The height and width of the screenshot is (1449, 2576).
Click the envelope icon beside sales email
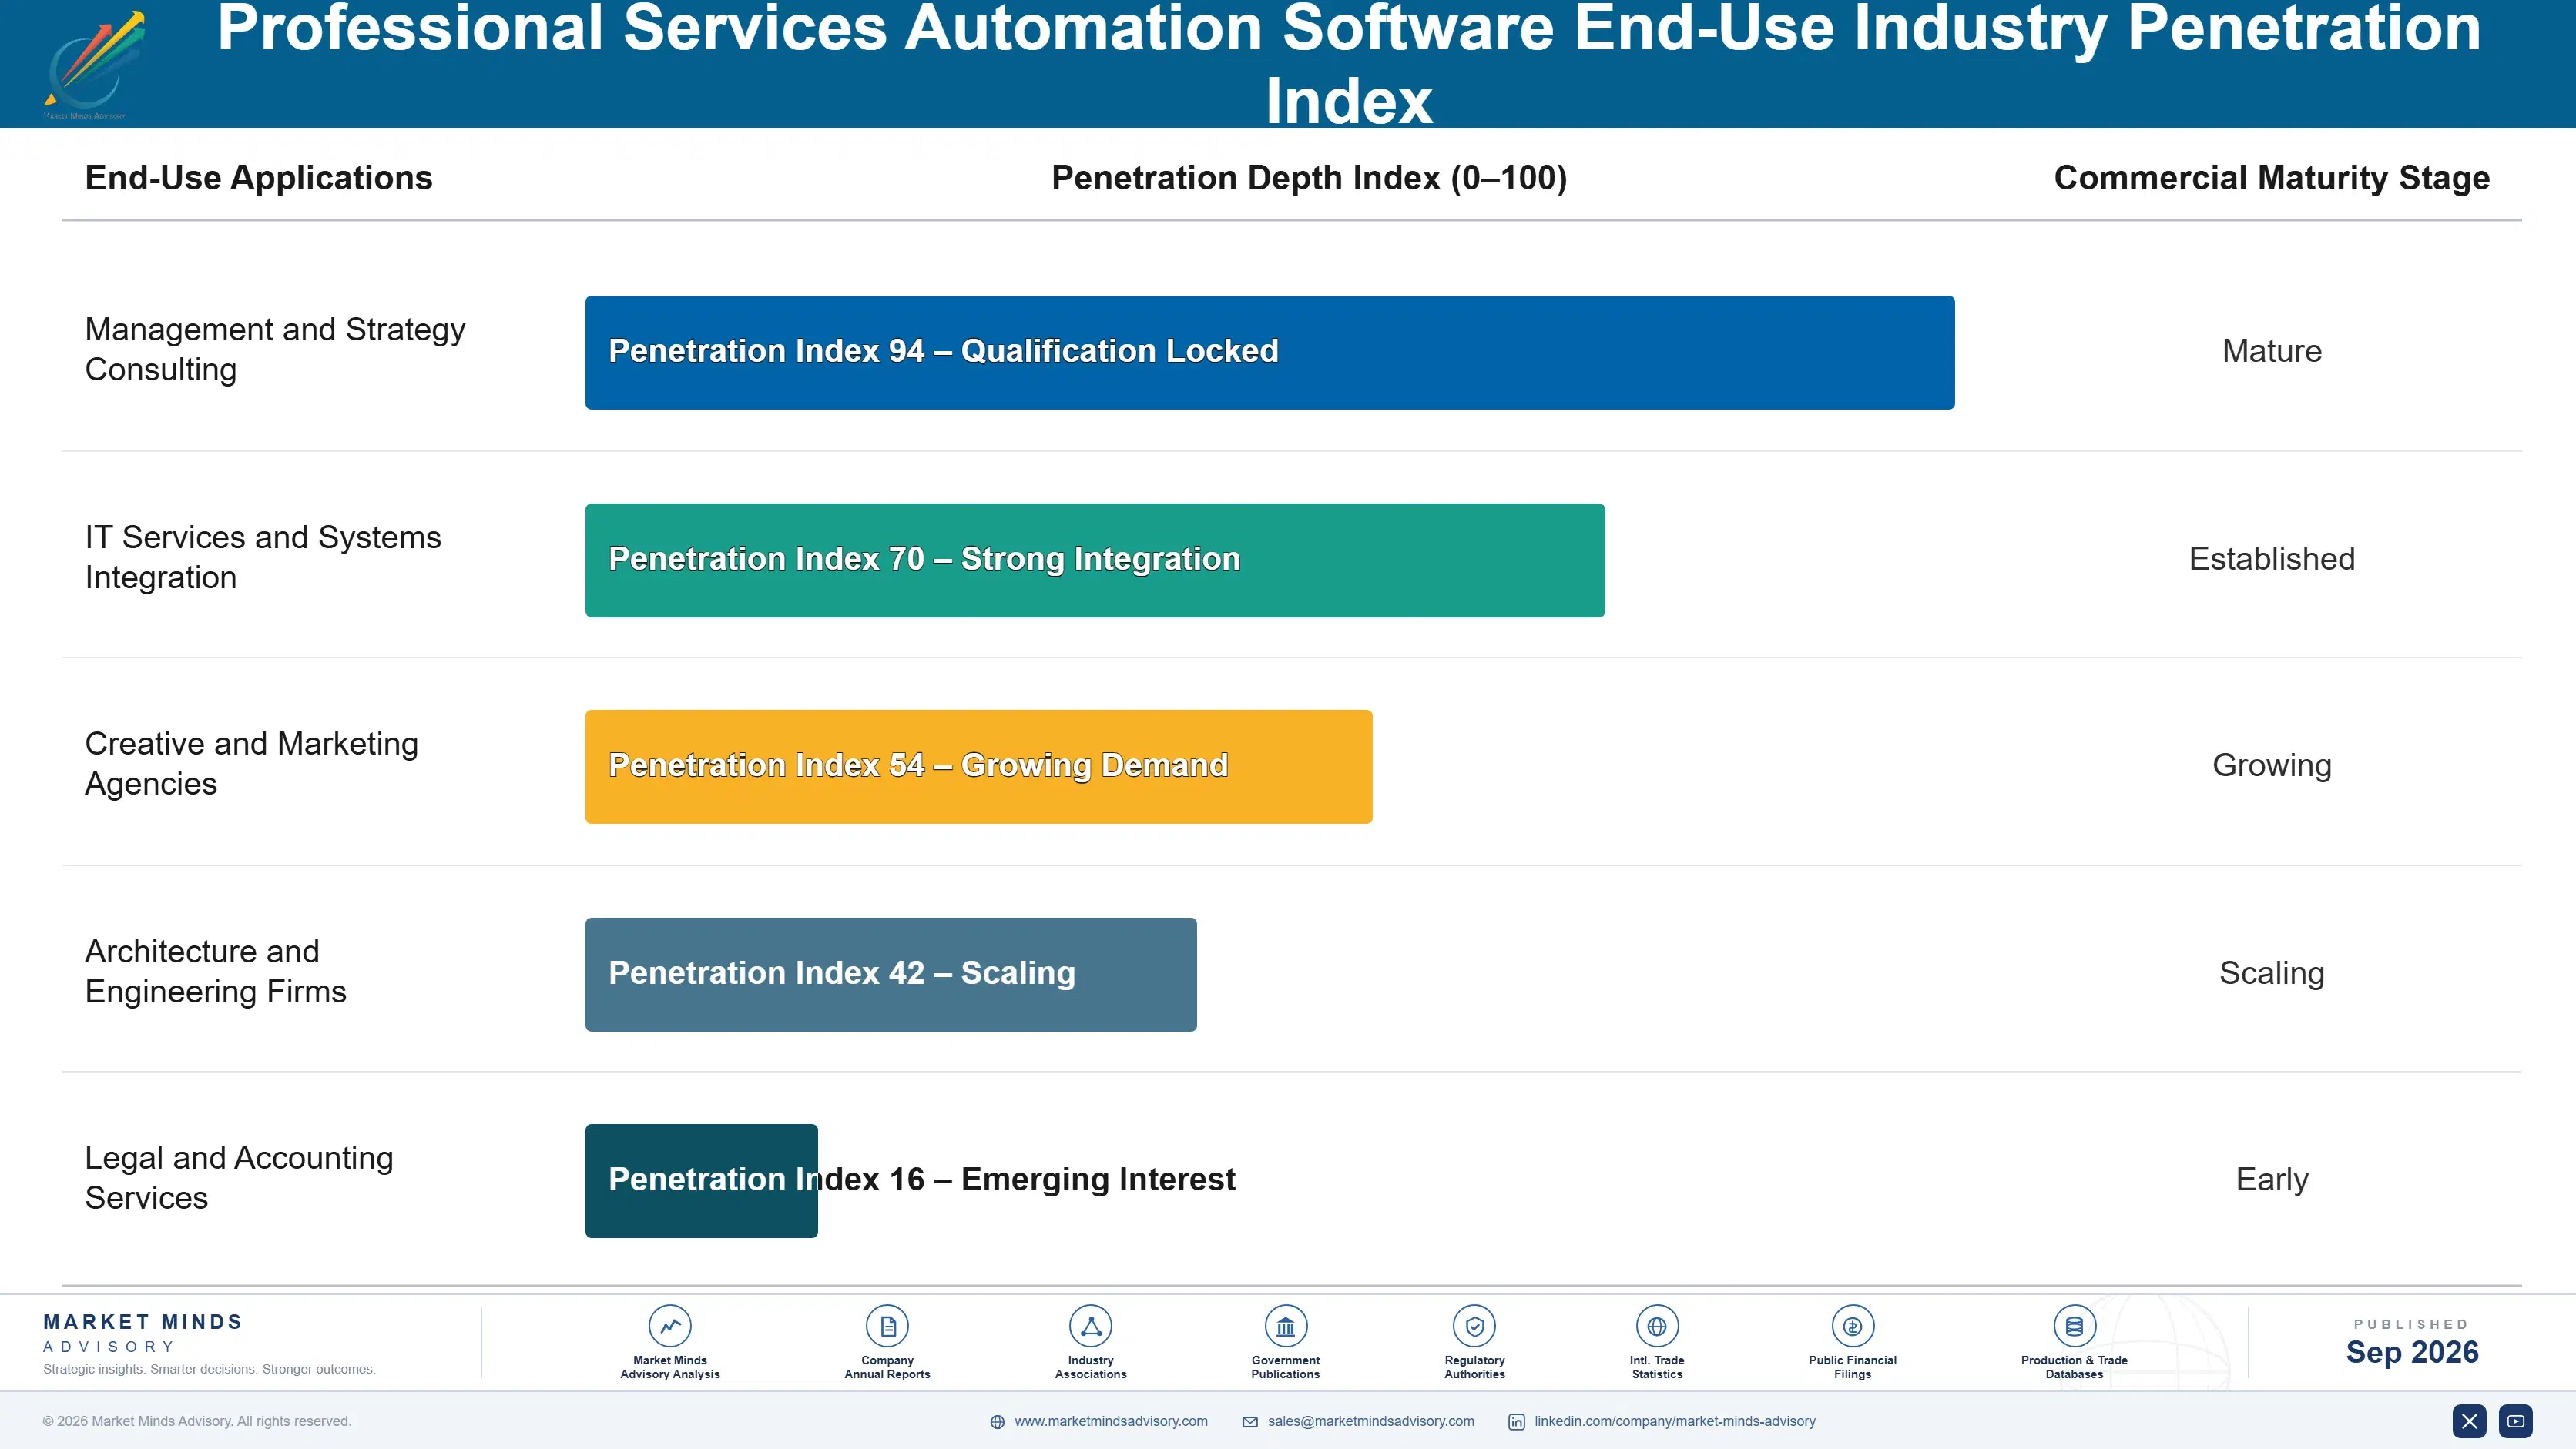[x=1250, y=1422]
